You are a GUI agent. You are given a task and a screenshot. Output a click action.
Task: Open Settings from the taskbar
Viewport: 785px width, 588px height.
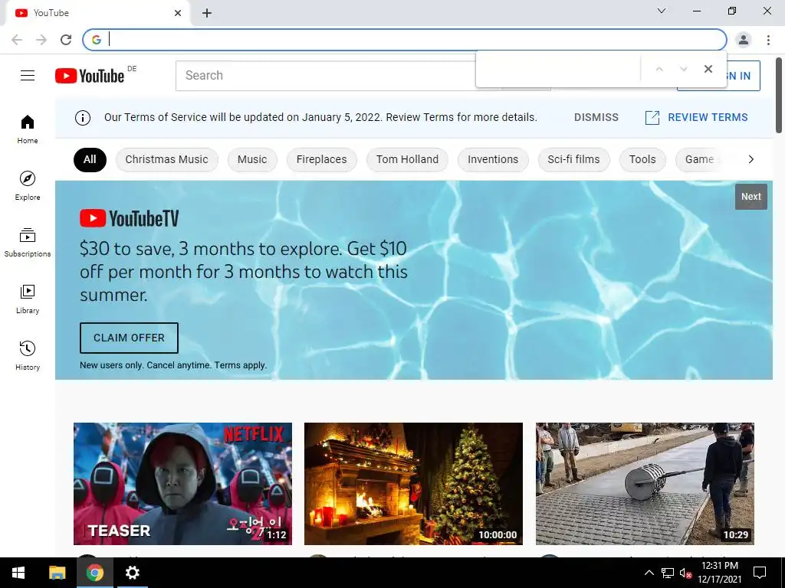132,573
